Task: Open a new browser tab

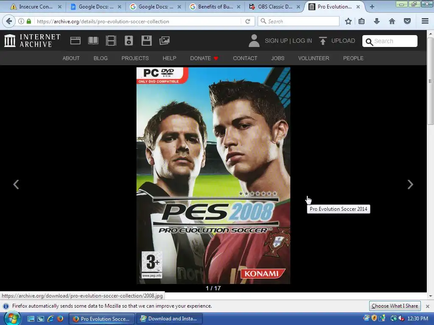Action: point(372,7)
